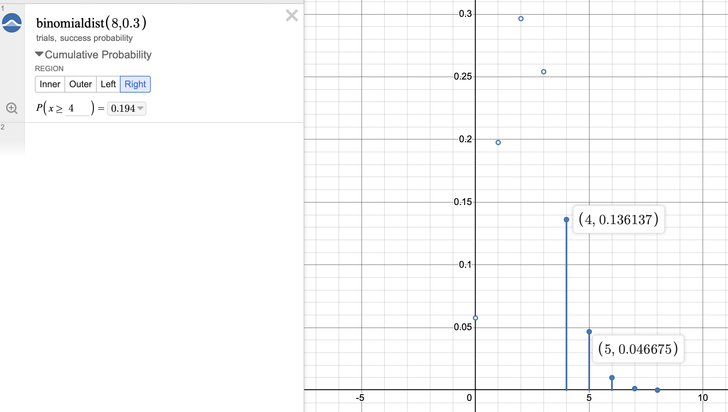Collapse the Cumulative Probability section
The height and width of the screenshot is (412, 728).
pyautogui.click(x=39, y=54)
